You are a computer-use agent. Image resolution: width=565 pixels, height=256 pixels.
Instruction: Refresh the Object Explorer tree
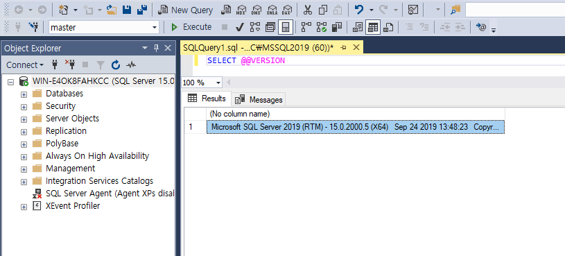point(115,65)
